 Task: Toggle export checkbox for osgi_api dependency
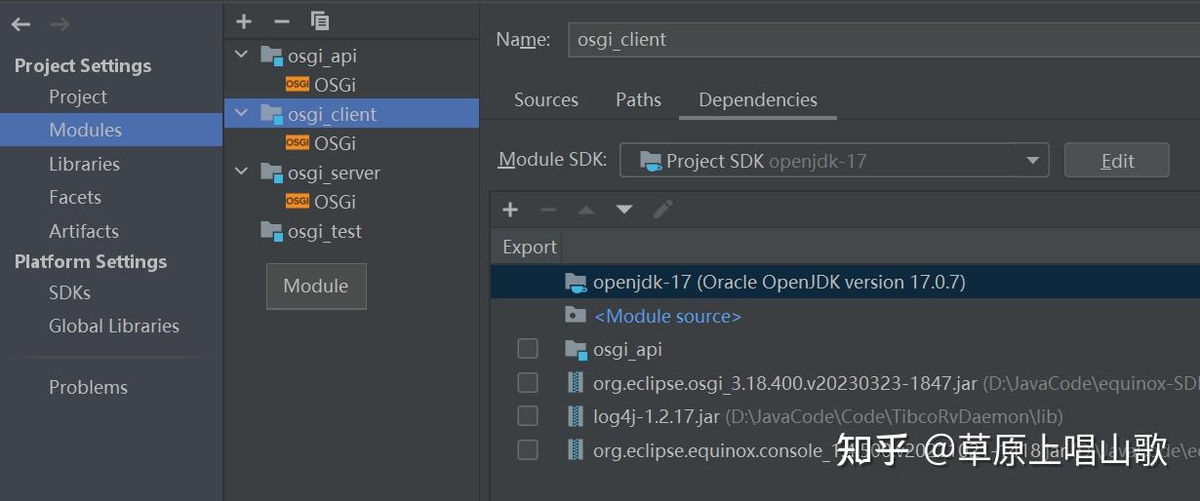pos(528,349)
